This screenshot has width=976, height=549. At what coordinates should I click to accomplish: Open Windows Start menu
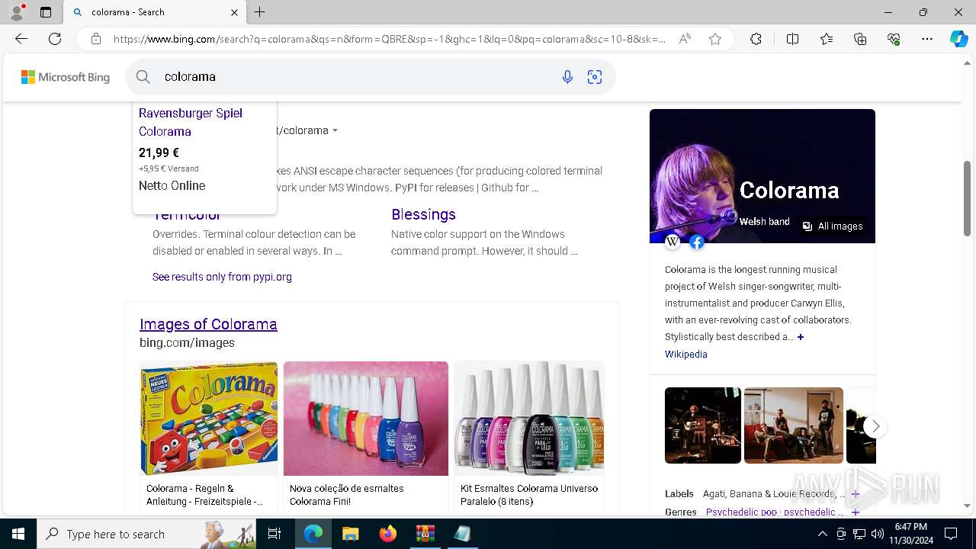[x=18, y=534]
